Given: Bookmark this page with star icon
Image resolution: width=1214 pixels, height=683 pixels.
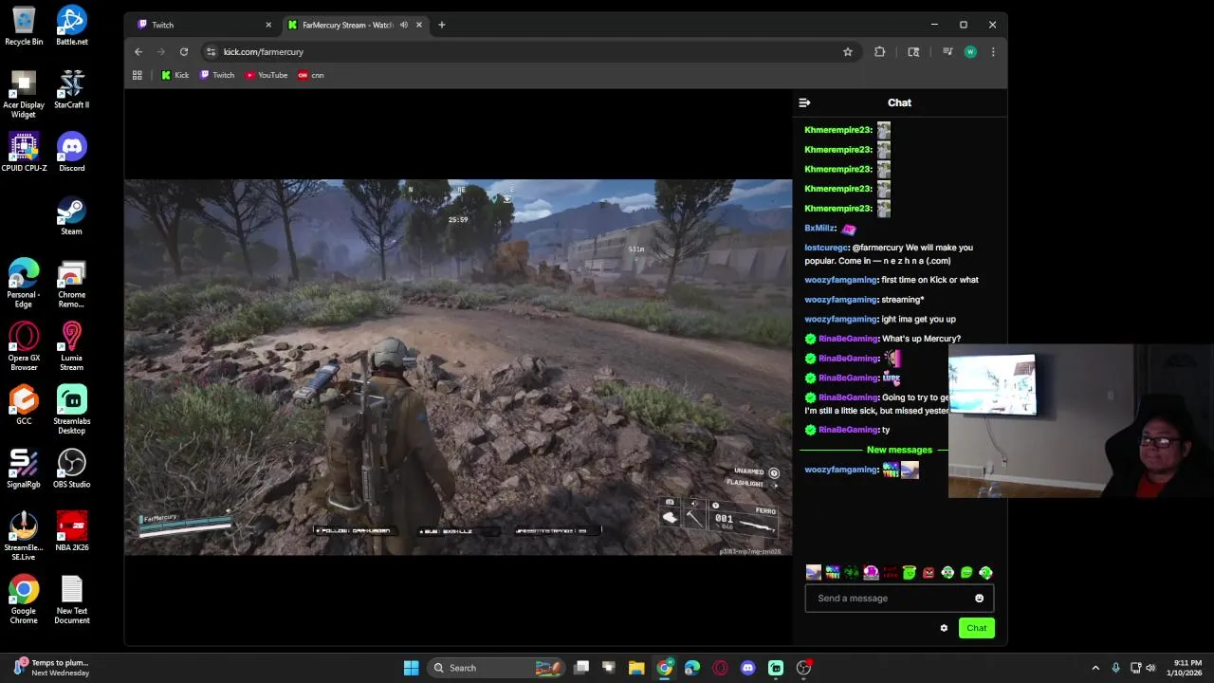Looking at the screenshot, I should point(848,52).
